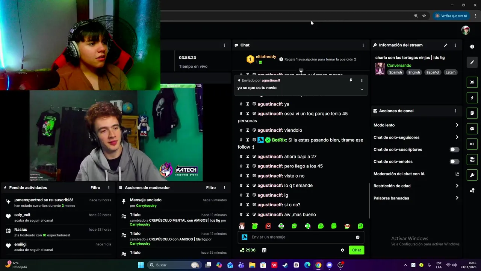
Task: Expand the pinned message chevron
Action: pos(362,90)
